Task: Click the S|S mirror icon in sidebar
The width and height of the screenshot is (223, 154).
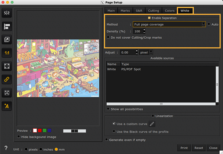Action: pyautogui.click(x=7, y=13)
